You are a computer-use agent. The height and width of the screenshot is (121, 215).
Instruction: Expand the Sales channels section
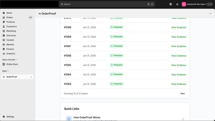pyautogui.click(x=10, y=60)
